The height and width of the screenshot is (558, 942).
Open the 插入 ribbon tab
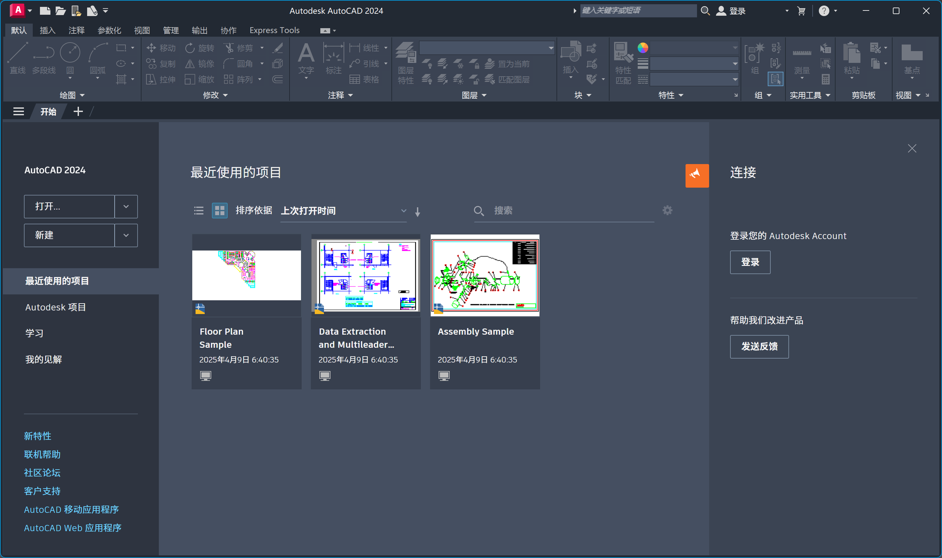[x=47, y=30]
